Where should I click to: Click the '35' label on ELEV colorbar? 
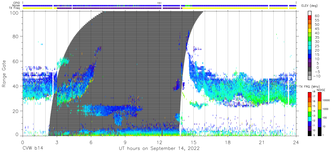317,37
